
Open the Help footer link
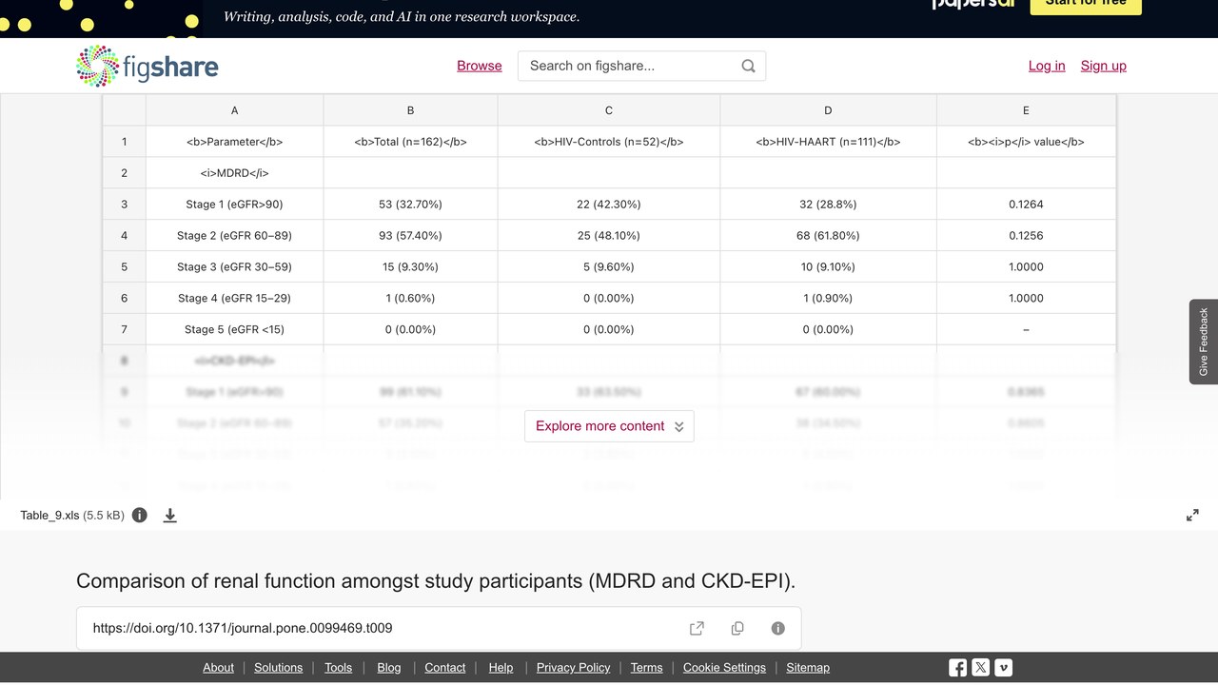tap(501, 668)
